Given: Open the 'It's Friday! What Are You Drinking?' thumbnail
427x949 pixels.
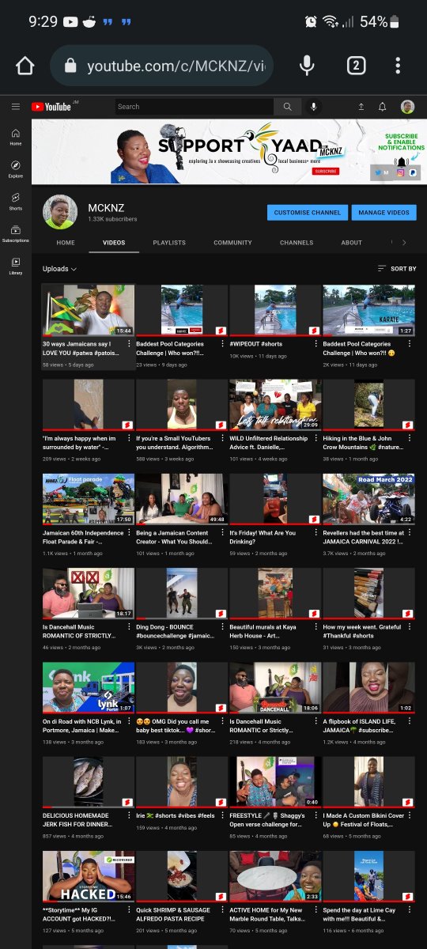Looking at the screenshot, I should click(x=275, y=499).
